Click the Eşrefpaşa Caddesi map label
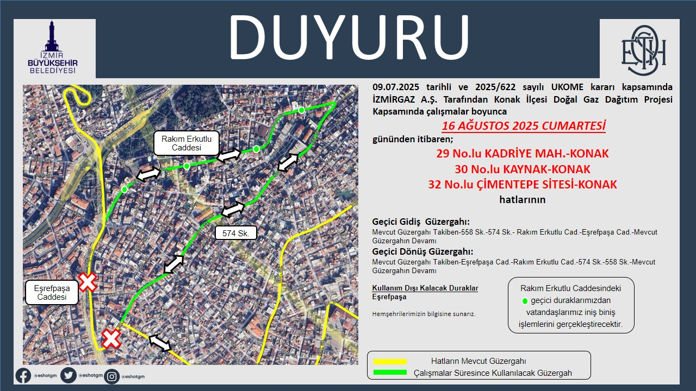Image resolution: width=696 pixels, height=391 pixels. [x=52, y=293]
